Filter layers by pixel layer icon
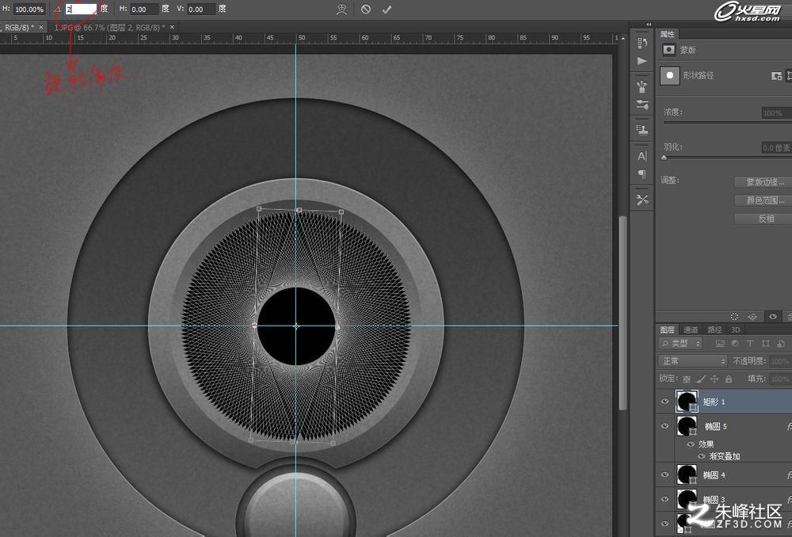Viewport: 792px width, 537px height. point(720,344)
